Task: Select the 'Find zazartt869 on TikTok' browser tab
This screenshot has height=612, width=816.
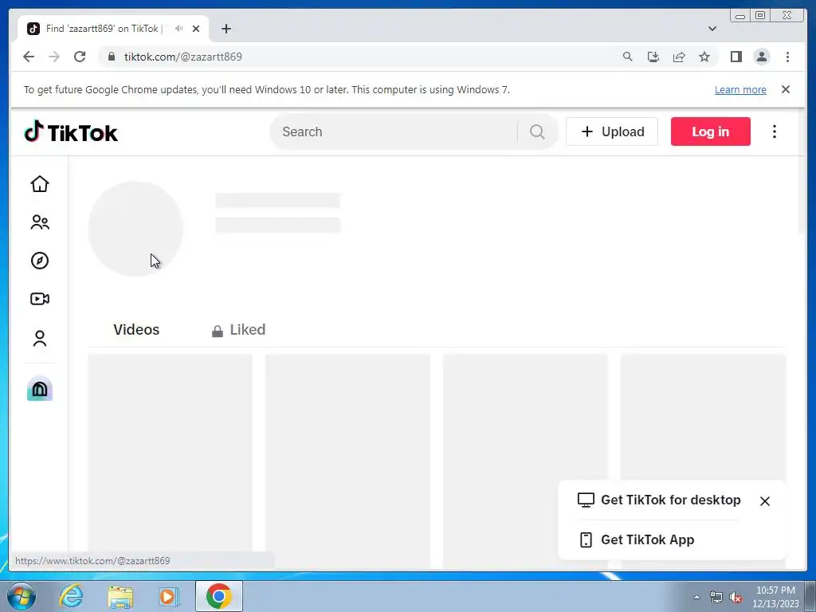Action: tap(113, 29)
